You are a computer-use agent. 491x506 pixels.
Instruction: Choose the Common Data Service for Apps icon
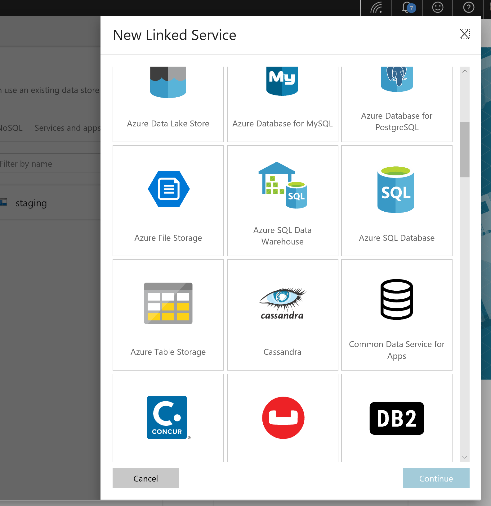click(x=397, y=299)
